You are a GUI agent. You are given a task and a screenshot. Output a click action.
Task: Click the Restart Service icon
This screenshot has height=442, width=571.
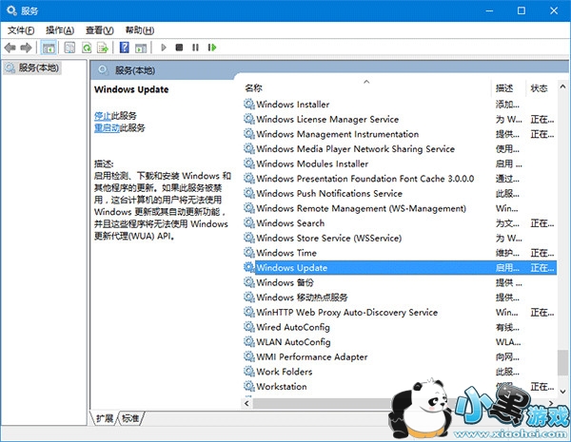(212, 48)
